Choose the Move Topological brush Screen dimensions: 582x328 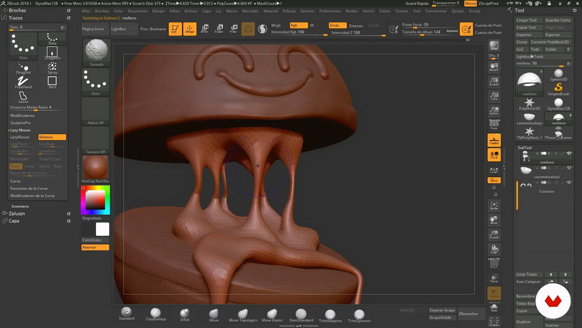coord(243,315)
